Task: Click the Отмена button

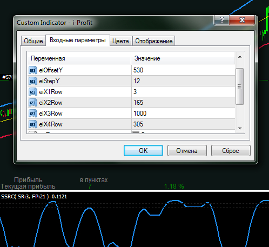Action: coord(187,151)
